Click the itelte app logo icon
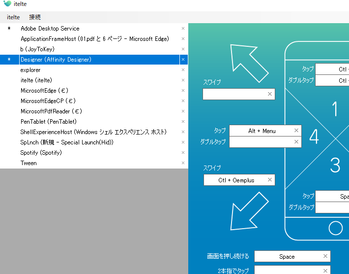349x274 pixels. (x=7, y=3)
